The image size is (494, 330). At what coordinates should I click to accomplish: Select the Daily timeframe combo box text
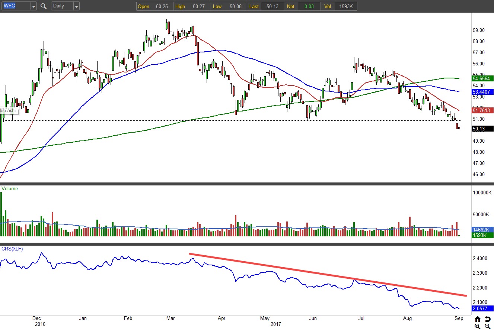61,6
